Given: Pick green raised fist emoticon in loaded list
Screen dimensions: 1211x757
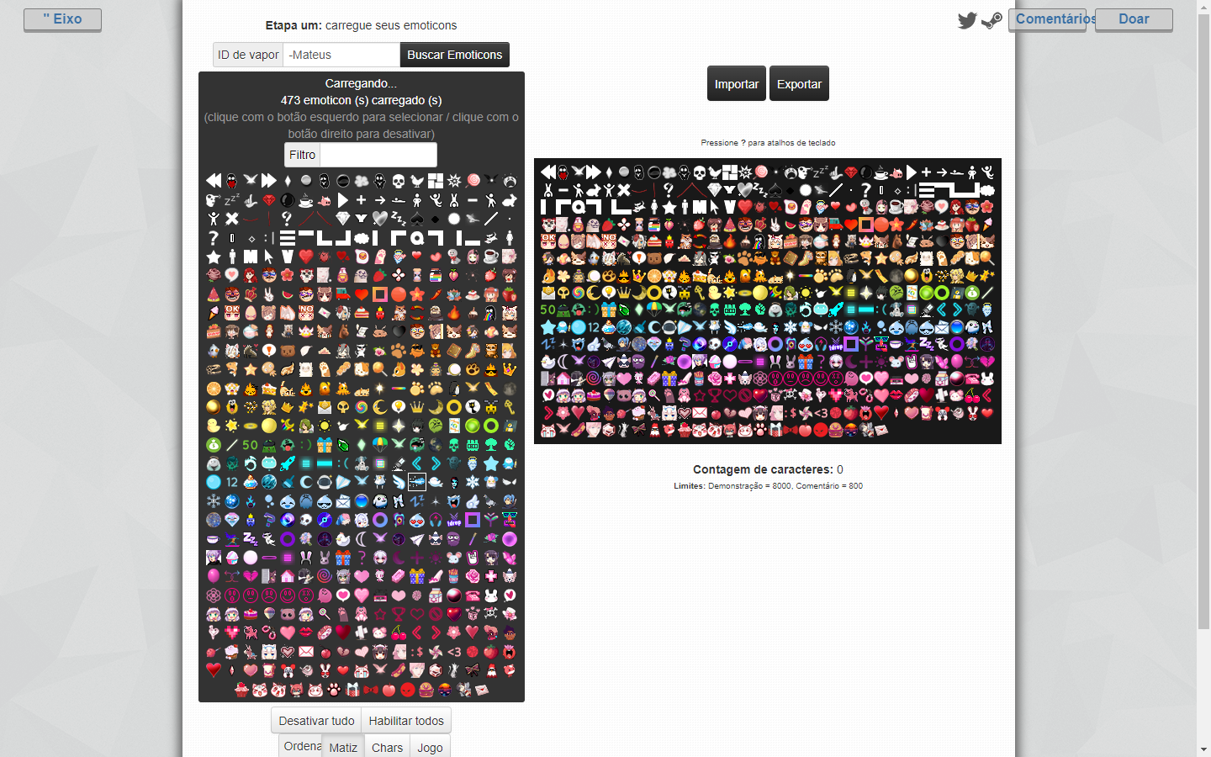Looking at the screenshot, I should point(510,445).
